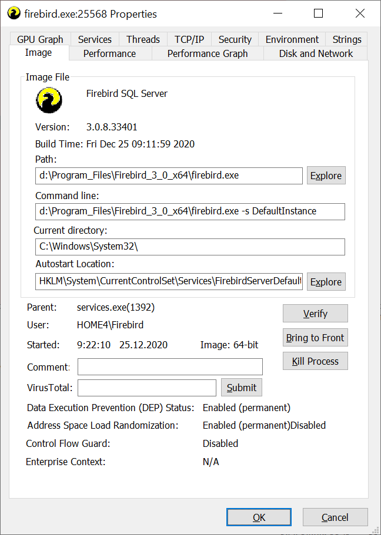Confirm with the OK button
This screenshot has width=381, height=535.
tap(259, 517)
